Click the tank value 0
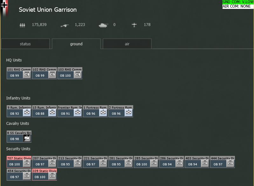The height and width of the screenshot is (186, 254). (114, 25)
